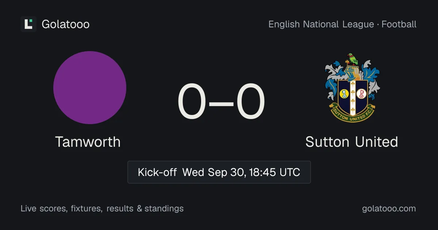This screenshot has width=438, height=230.
Task: Visit the golatooo.com link
Action: [x=389, y=209]
